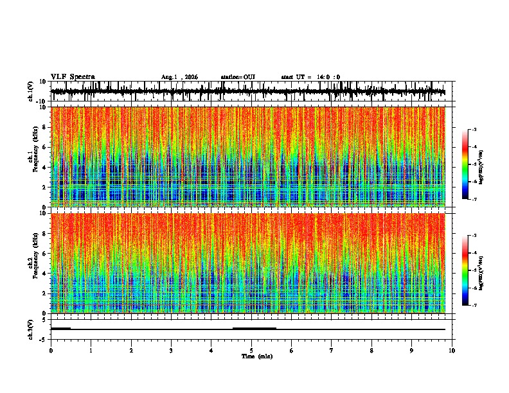The image size is (509, 393).
Task: Click the "ch.3(V)" voltage axis label
Action: pos(31,330)
